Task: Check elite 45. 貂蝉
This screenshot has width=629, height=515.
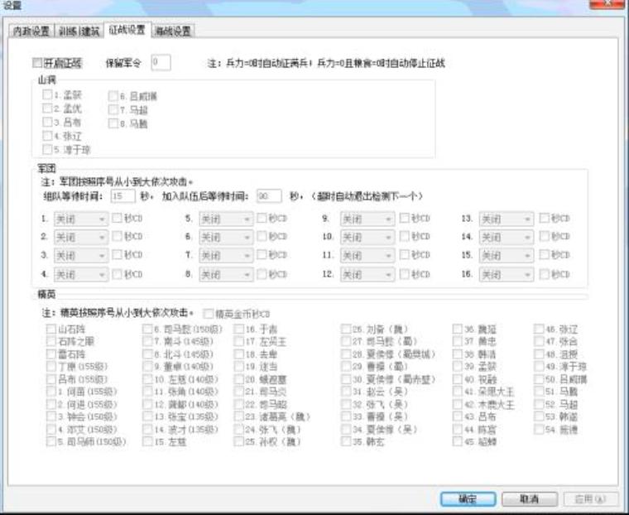Action: pos(458,441)
